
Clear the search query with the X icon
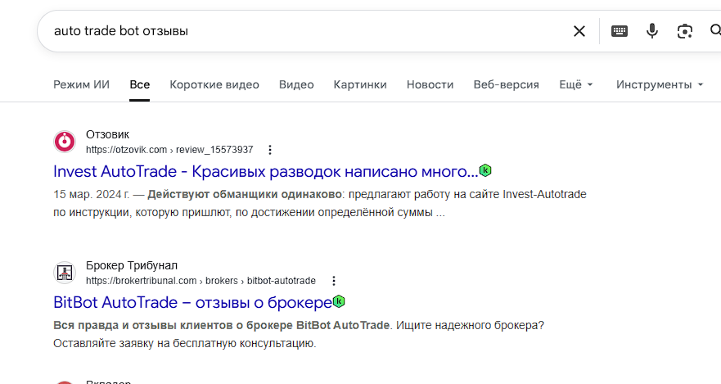point(579,31)
